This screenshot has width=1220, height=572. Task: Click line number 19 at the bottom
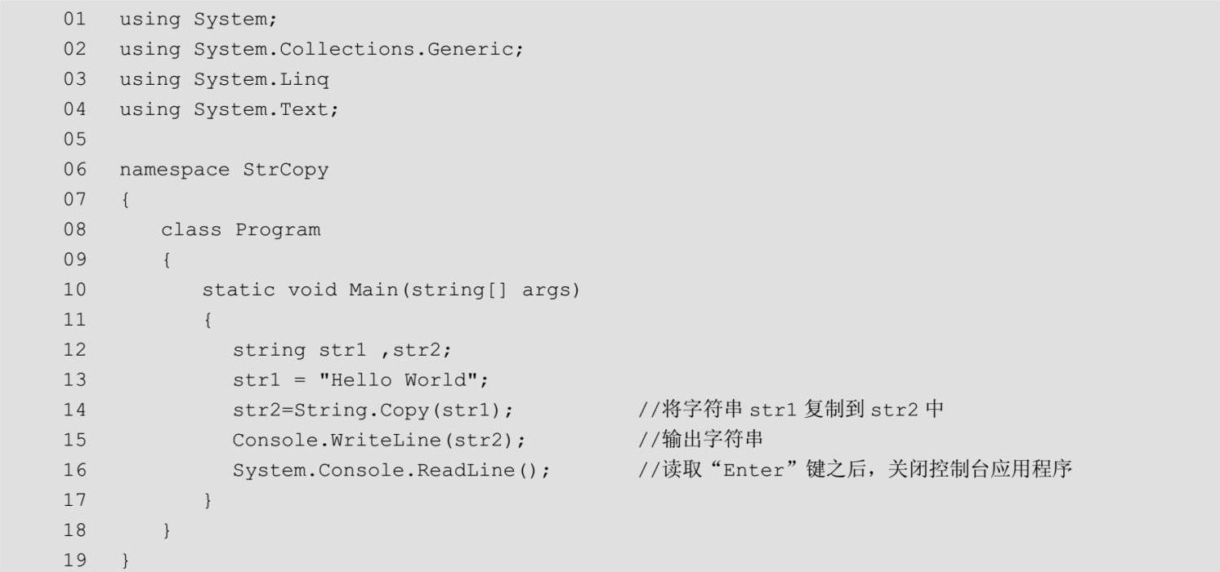[74, 561]
